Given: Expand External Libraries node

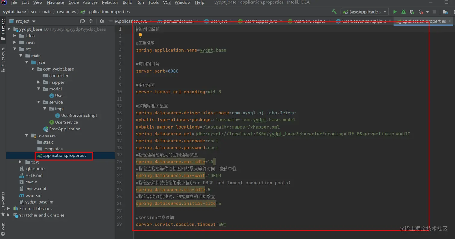Looking at the screenshot, I should click(8, 209).
